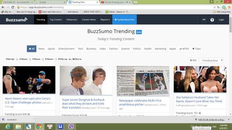
Task: Open the Trending Now sort dropdown
Action: [x=211, y=60]
